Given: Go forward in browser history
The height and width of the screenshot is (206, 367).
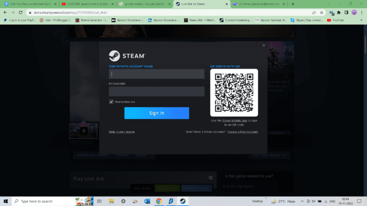Looking at the screenshot, I should 13,12.
